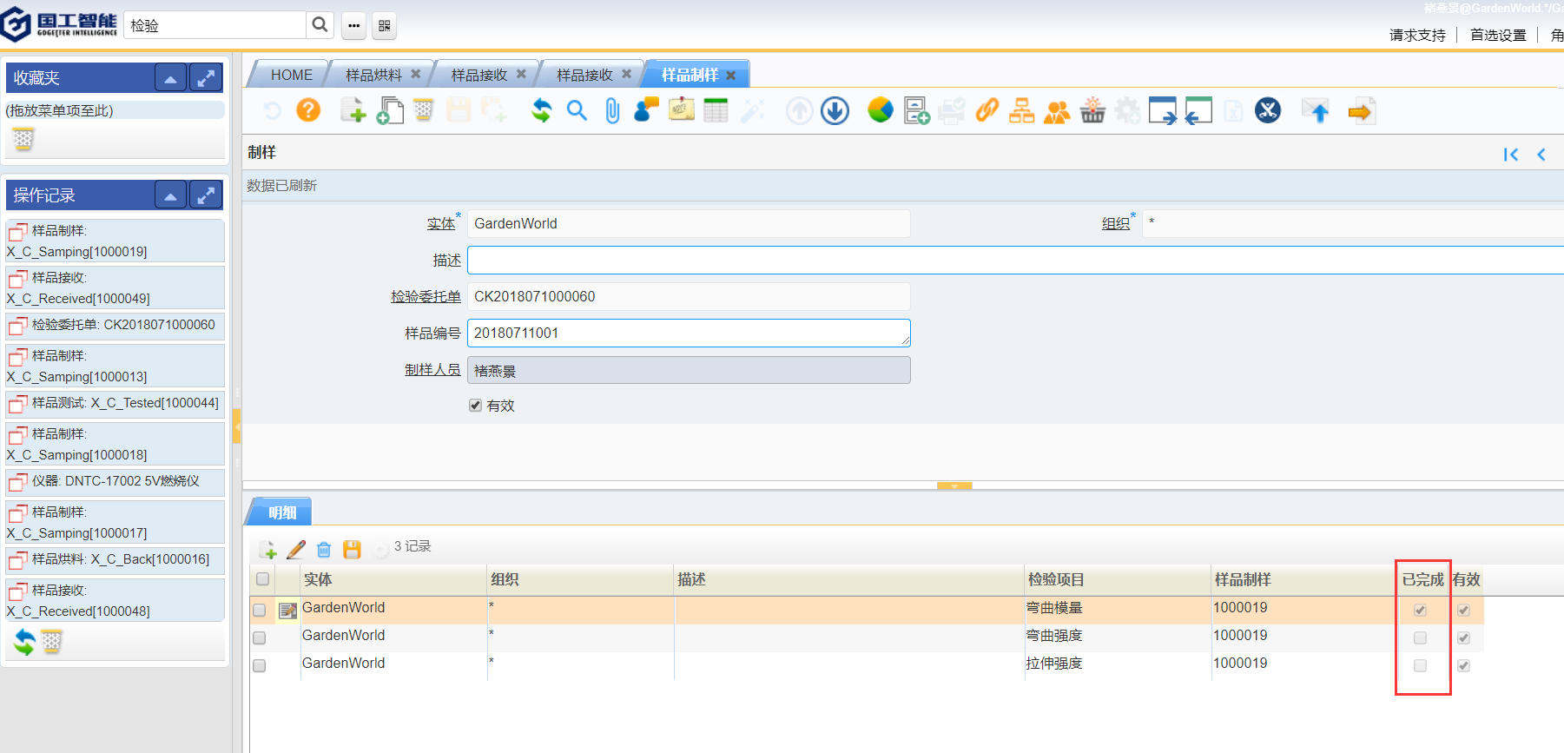
Task: Click the New Record toolbar icon
Action: coord(352,110)
